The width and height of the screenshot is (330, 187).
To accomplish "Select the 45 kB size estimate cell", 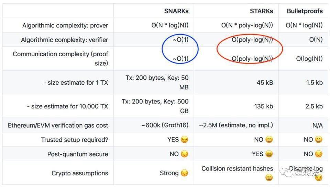I will pyautogui.click(x=265, y=82).
